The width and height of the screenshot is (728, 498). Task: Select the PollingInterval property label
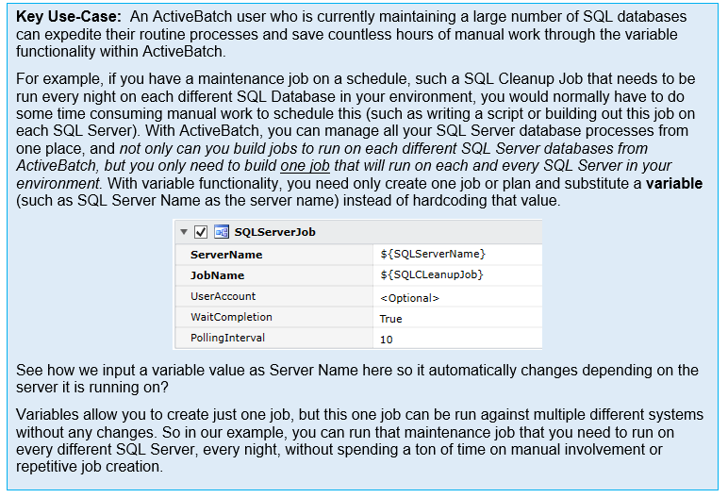tap(227, 338)
